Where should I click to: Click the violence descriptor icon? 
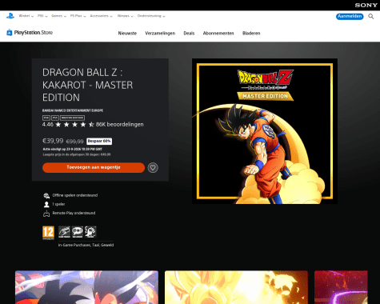pyautogui.click(x=90, y=232)
